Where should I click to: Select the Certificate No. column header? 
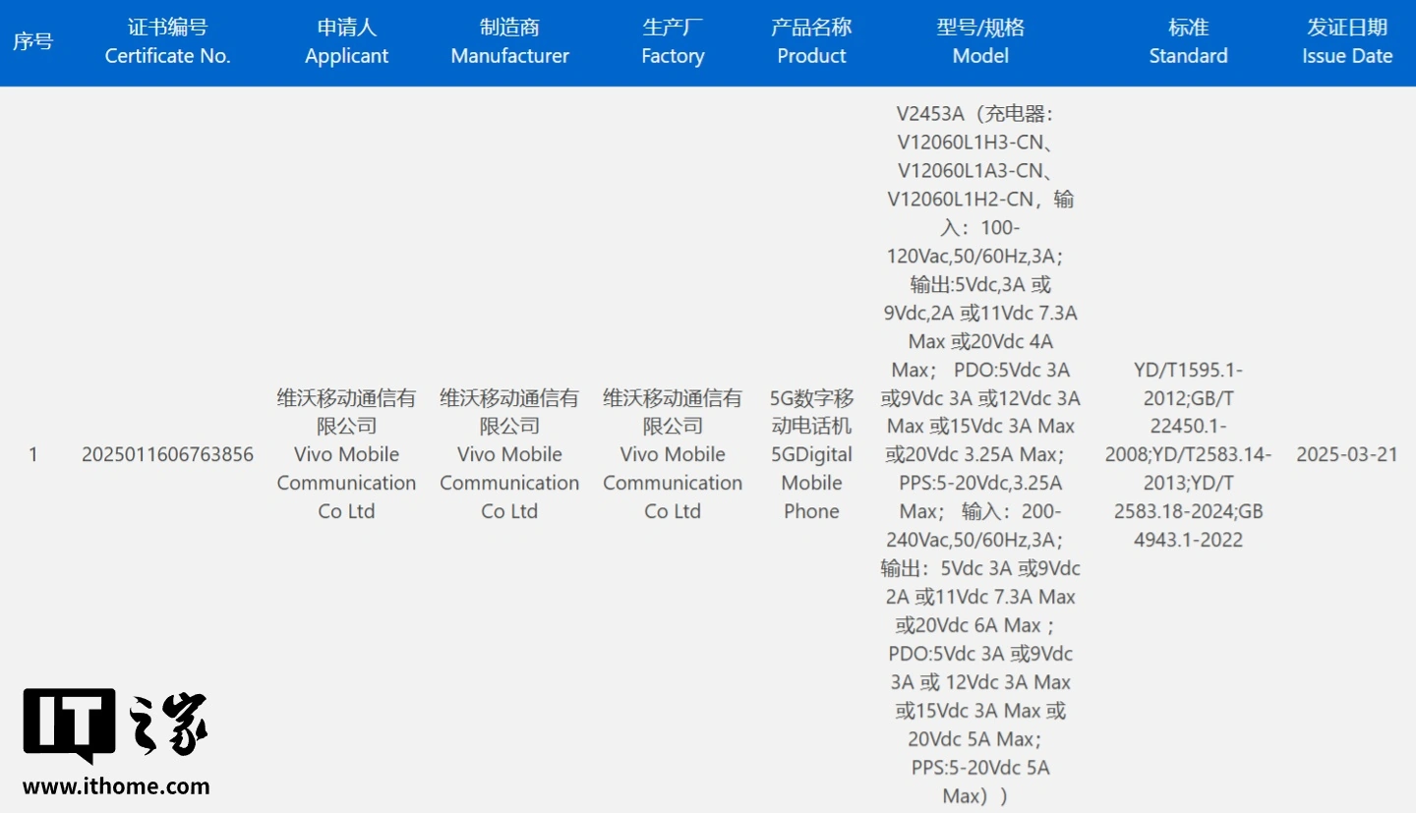[167, 42]
